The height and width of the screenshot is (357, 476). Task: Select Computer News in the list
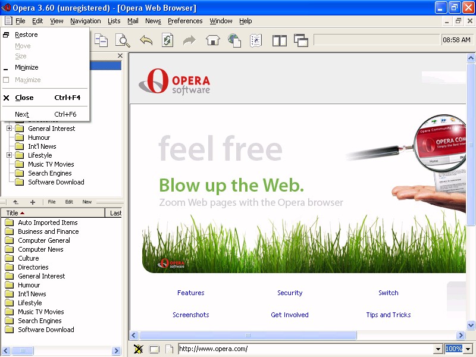click(x=40, y=249)
